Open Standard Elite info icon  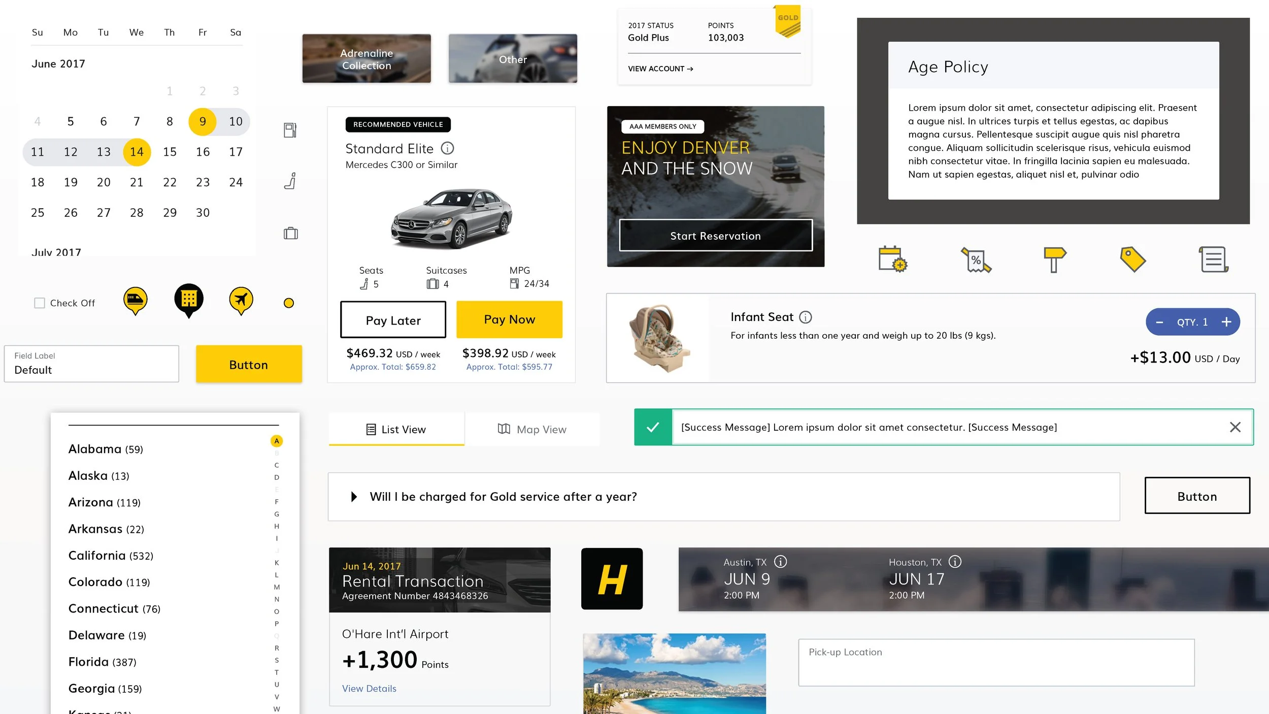pyautogui.click(x=447, y=148)
